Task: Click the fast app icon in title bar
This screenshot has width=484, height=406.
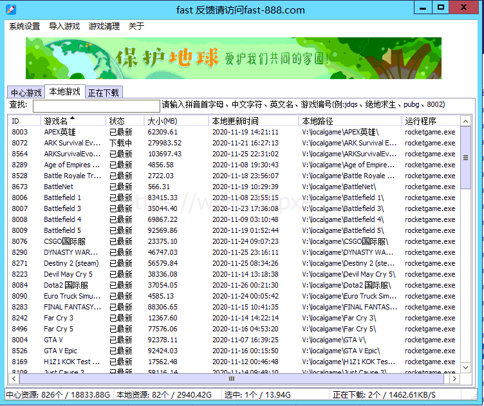Action: [x=11, y=10]
